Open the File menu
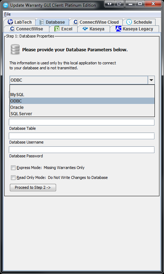This screenshot has width=164, height=274. click(x=7, y=14)
